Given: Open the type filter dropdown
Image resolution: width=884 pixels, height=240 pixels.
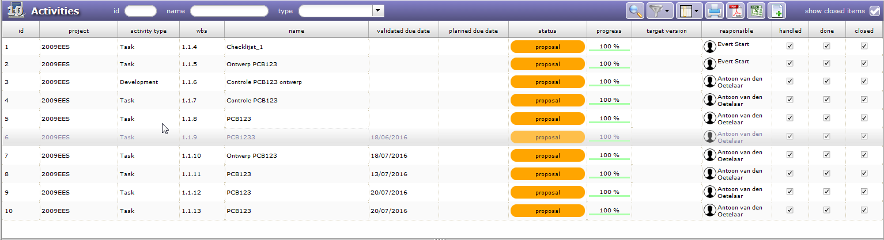Looking at the screenshot, I should coord(378,10).
